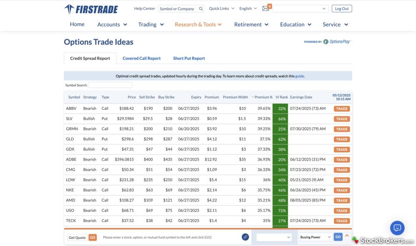416x246 pixels.
Task: Open the chat support bubble
Action: point(397,228)
